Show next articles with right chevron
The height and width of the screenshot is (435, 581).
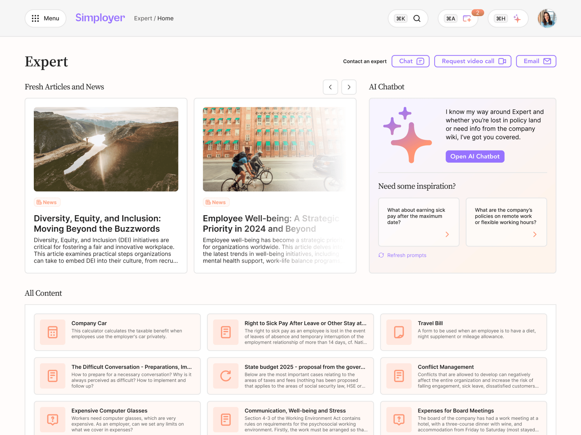tap(349, 87)
